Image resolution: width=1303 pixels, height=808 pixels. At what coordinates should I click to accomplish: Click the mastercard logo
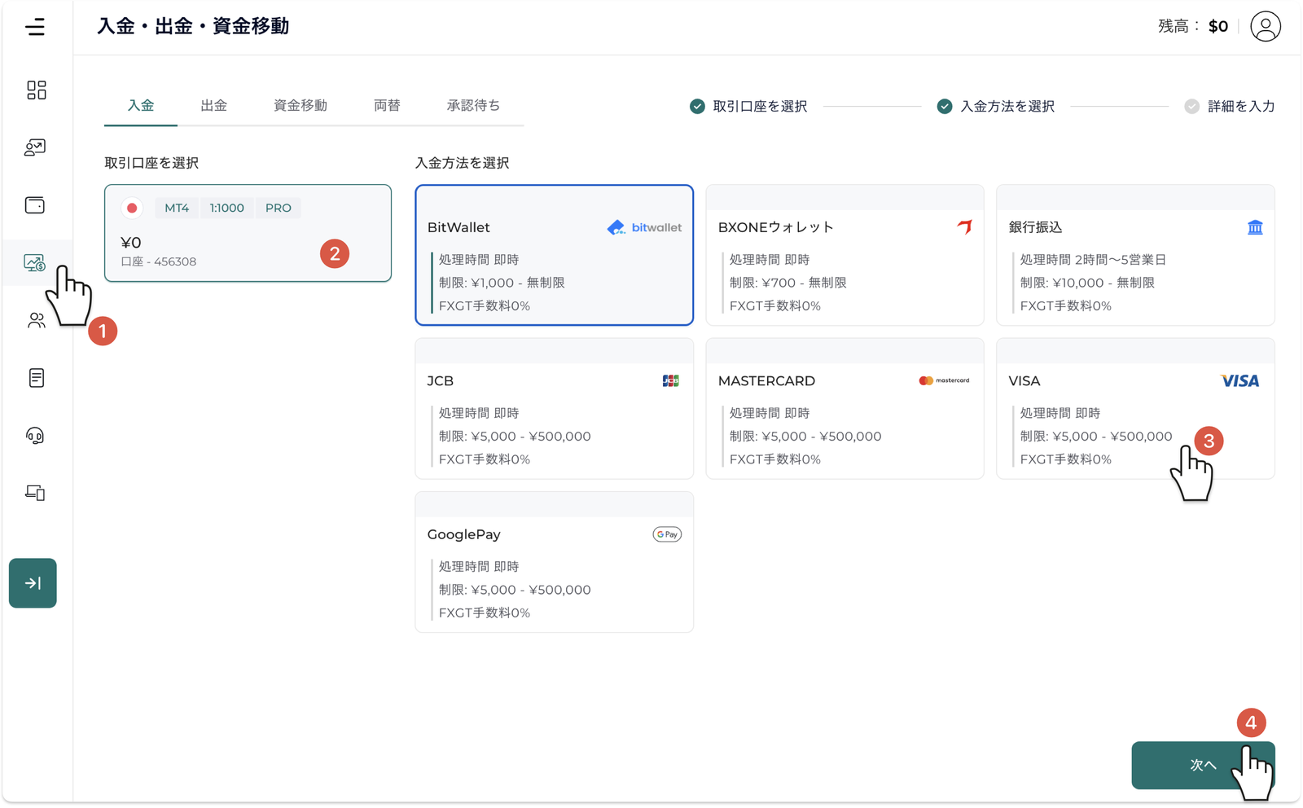tap(944, 380)
